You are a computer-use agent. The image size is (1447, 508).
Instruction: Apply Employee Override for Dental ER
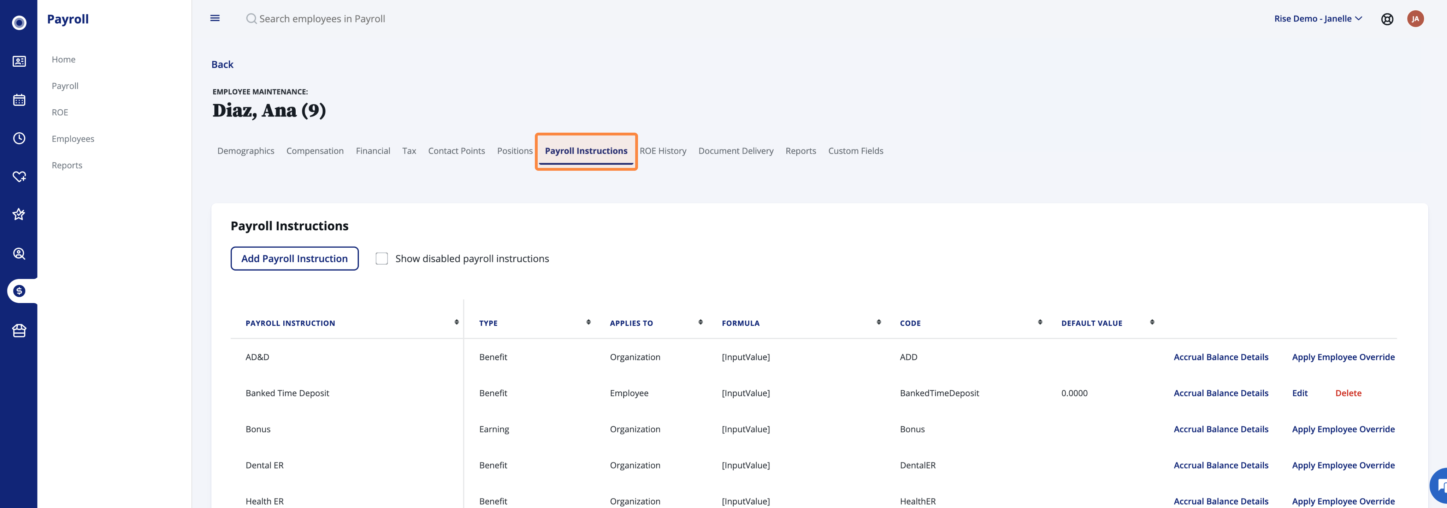1343,465
